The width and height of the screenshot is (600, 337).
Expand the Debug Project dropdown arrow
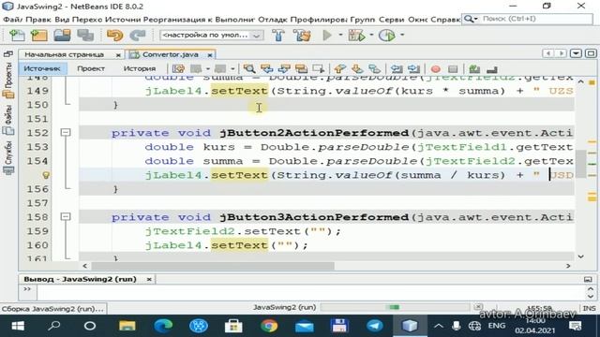coord(371,36)
